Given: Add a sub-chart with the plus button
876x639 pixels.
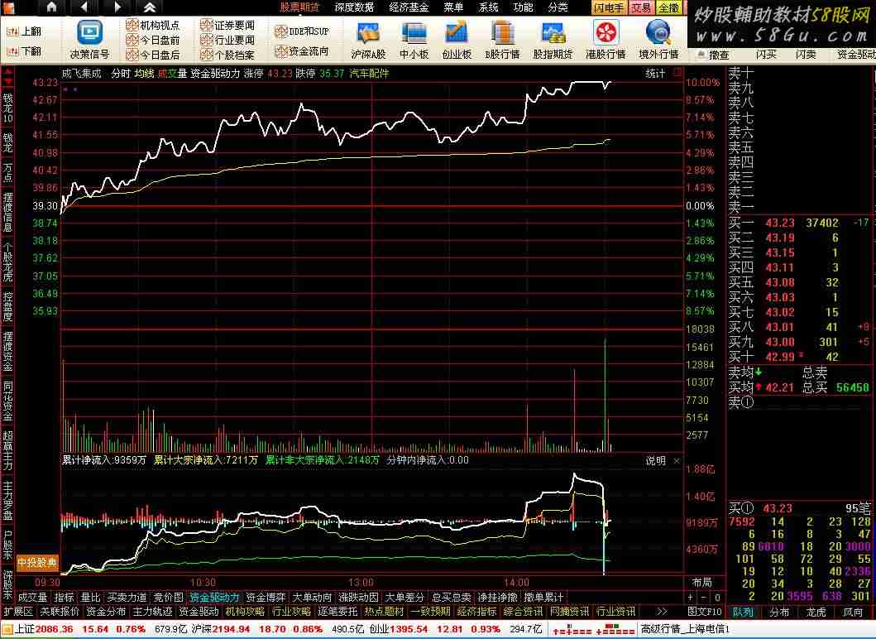Looking at the screenshot, I should tap(691, 598).
